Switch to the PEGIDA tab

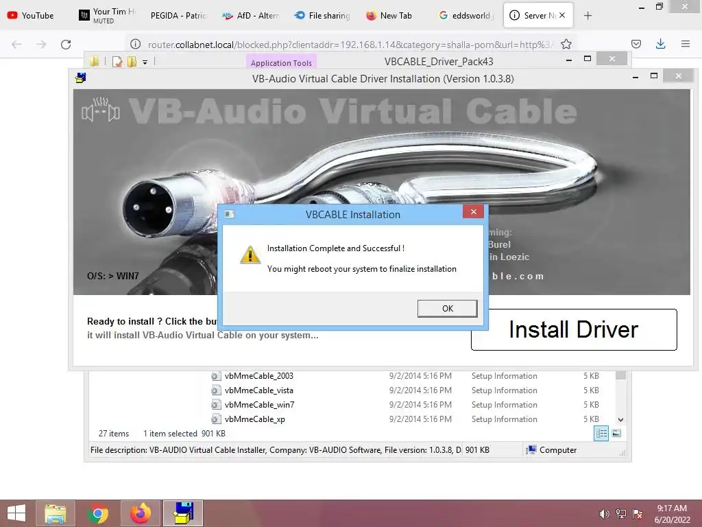(x=178, y=15)
